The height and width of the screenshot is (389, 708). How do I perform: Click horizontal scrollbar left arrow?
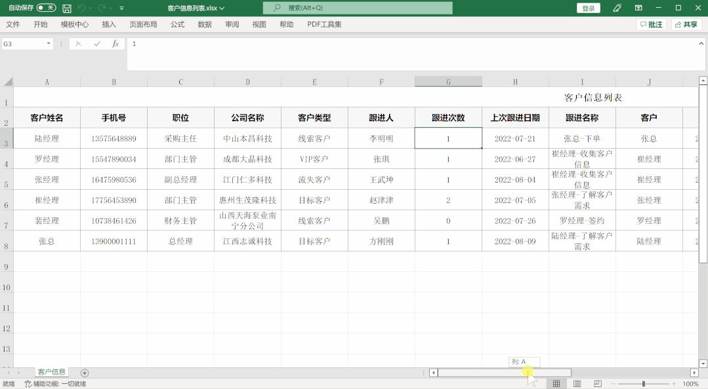pyautogui.click(x=434, y=373)
